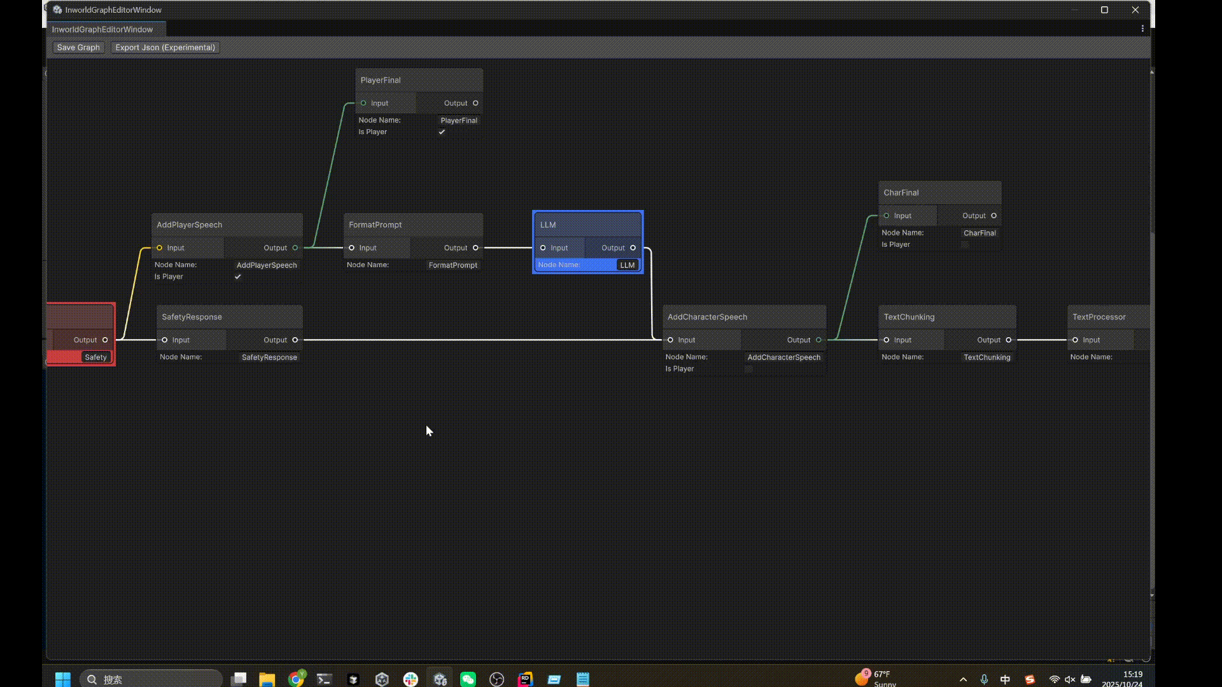The width and height of the screenshot is (1222, 687).
Task: Click the PlayerFinal node's Output port
Action: pyautogui.click(x=475, y=103)
